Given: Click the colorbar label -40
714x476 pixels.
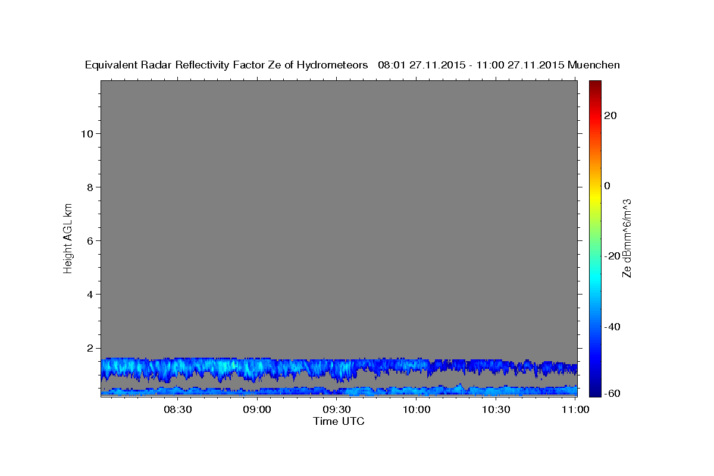Looking at the screenshot, I should pos(613,327).
